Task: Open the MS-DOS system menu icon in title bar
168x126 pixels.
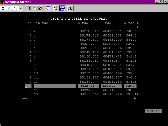Action: pos(2,2)
